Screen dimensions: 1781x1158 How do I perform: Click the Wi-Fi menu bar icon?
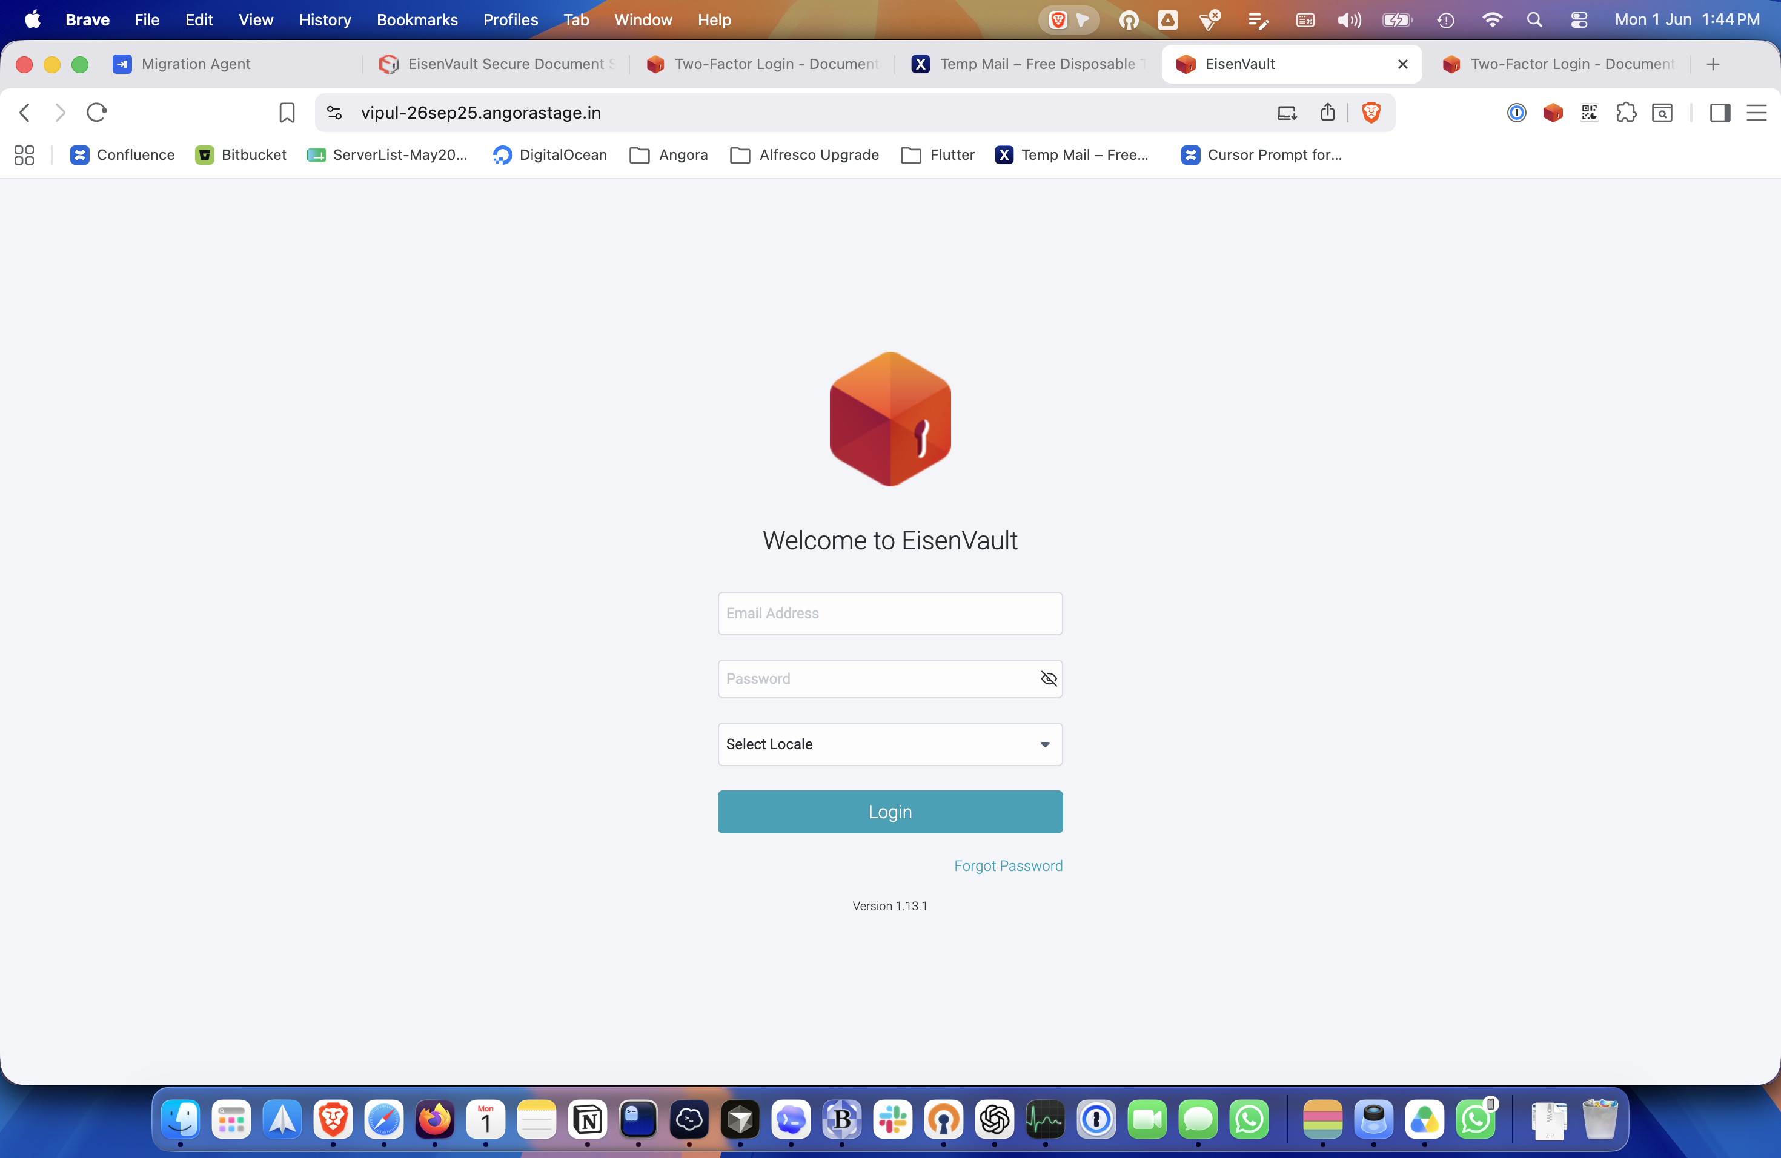(1492, 19)
